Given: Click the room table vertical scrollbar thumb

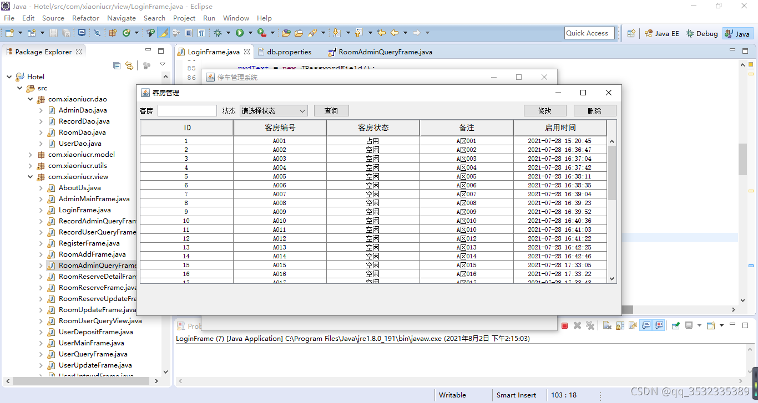Looking at the screenshot, I should (612, 172).
